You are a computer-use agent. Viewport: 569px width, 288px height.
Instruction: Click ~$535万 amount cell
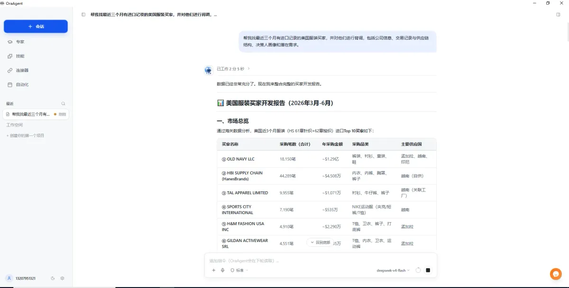330,209
